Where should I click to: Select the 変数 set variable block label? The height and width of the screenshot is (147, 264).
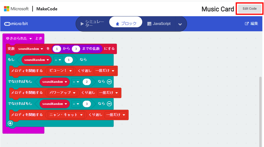[11, 49]
